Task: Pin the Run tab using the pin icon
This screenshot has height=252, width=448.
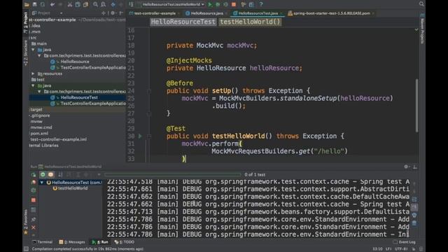Action: 34,219
